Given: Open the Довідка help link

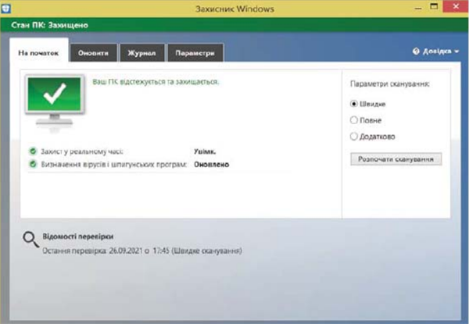Looking at the screenshot, I should pos(436,52).
